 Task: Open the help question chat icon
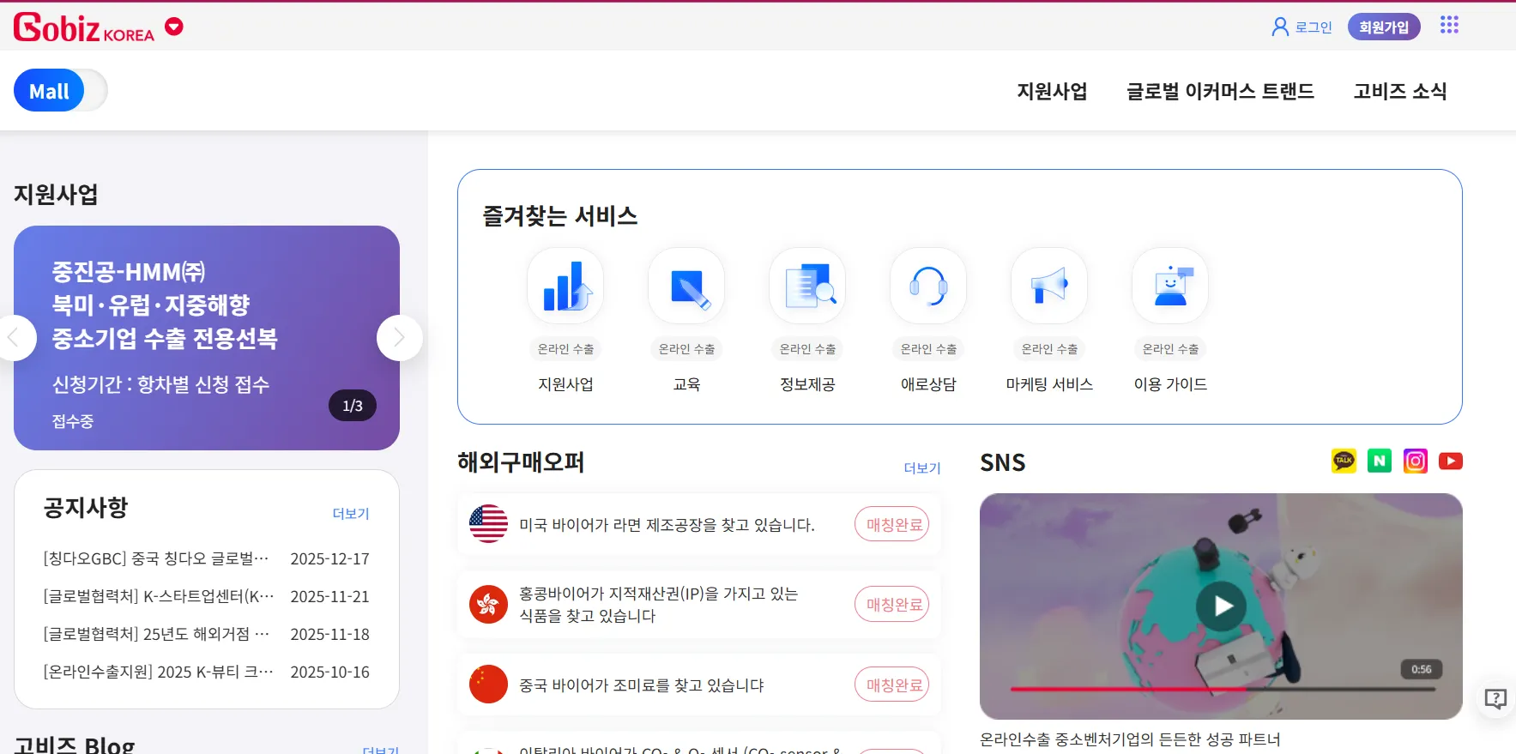[1495, 699]
